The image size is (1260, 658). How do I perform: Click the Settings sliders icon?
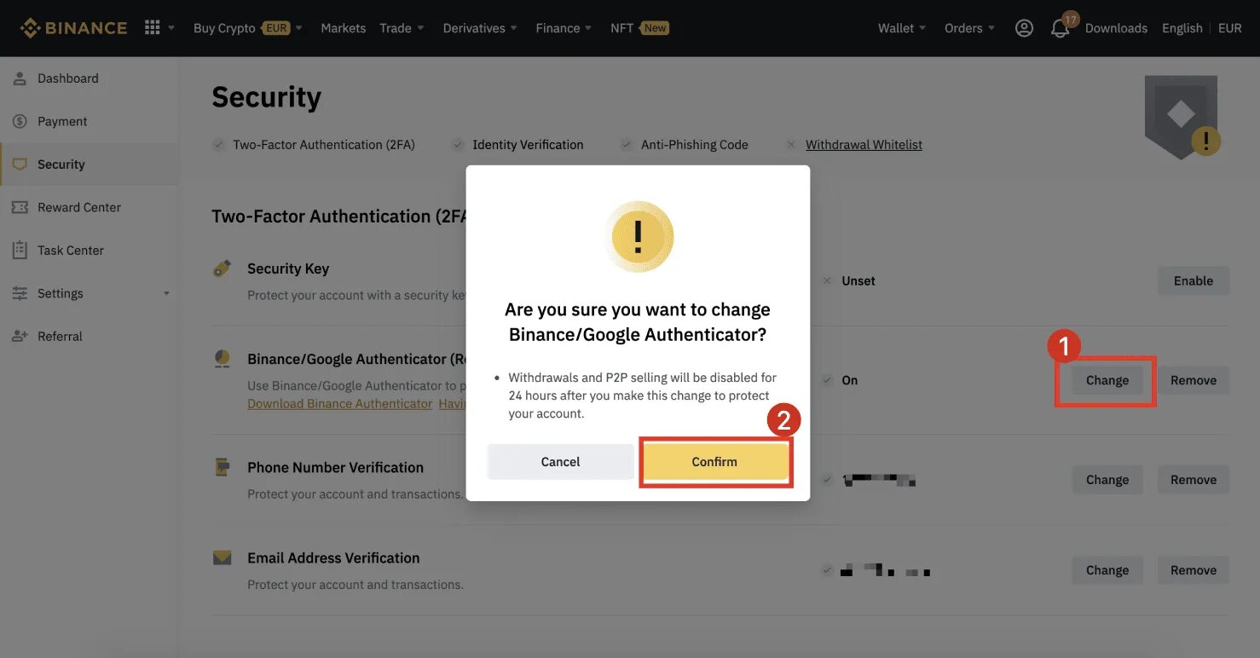(20, 293)
